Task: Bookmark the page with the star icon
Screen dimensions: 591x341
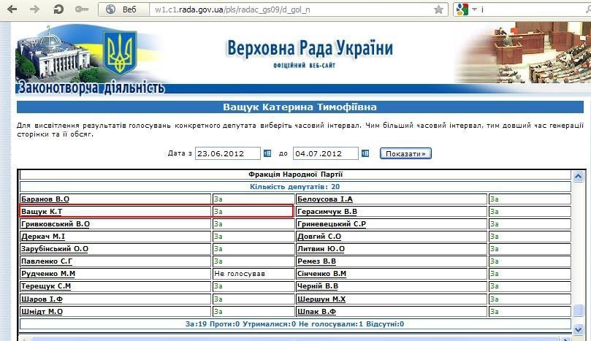Action: pyautogui.click(x=438, y=9)
